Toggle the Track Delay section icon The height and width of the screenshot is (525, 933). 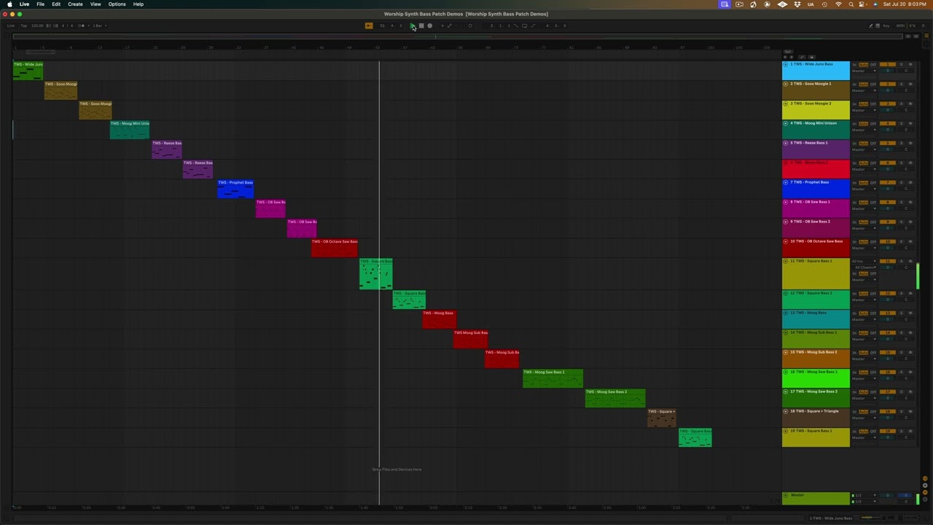[x=925, y=499]
